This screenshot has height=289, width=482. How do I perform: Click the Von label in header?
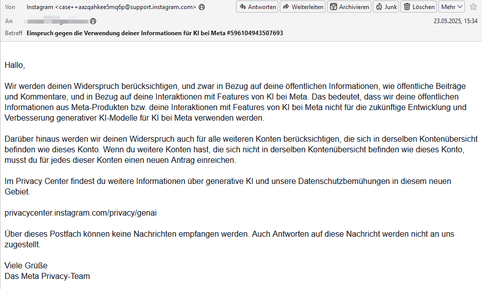point(10,7)
